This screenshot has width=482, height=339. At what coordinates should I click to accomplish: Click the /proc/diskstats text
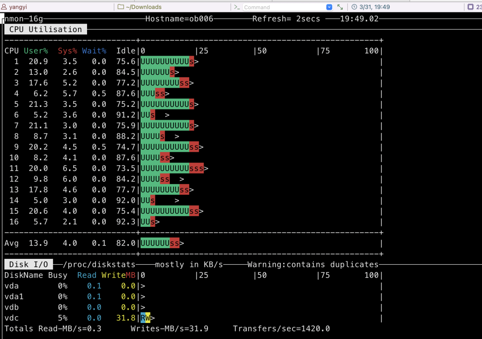tap(99, 265)
